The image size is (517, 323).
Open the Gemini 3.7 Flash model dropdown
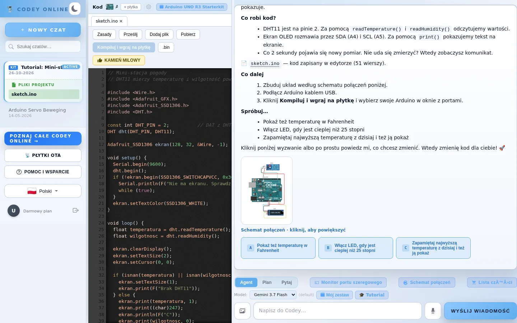(x=273, y=295)
